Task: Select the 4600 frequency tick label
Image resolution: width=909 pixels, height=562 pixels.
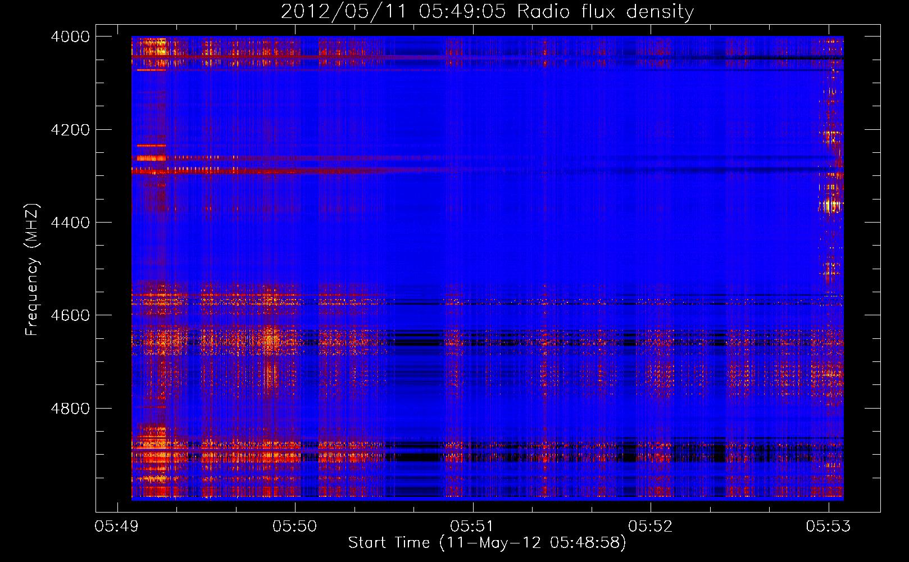Action: (70, 315)
